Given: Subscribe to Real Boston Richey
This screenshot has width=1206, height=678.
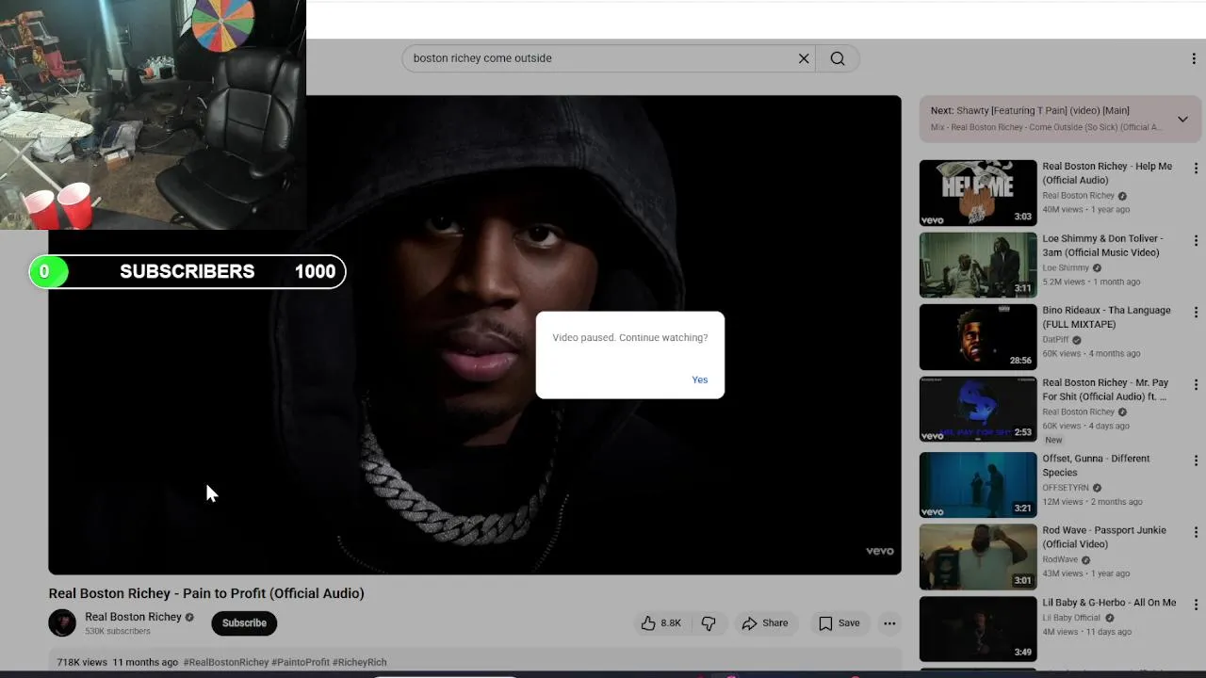Looking at the screenshot, I should pos(244,623).
